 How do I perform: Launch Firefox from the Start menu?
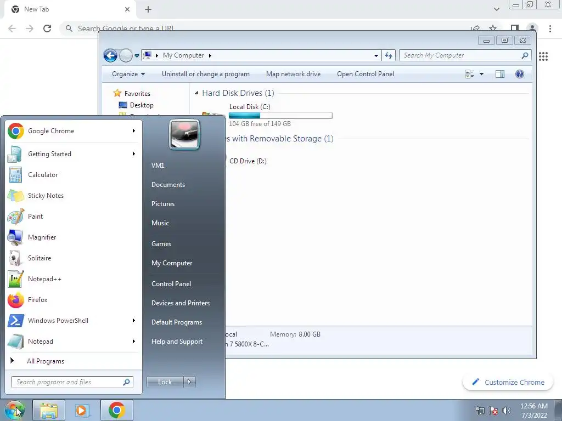pyautogui.click(x=73, y=300)
